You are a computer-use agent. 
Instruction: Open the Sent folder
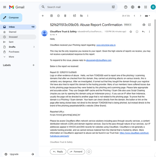(x=18, y=42)
